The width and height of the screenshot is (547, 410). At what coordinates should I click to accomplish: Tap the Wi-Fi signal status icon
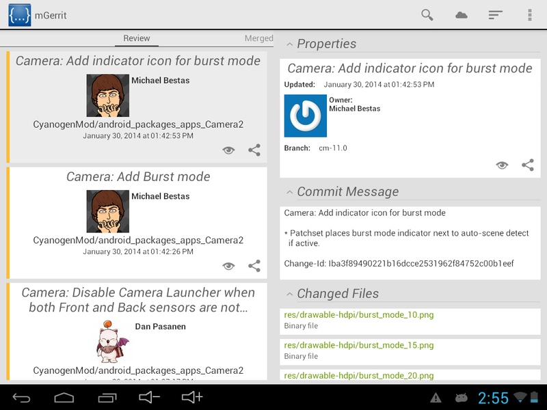tap(520, 398)
